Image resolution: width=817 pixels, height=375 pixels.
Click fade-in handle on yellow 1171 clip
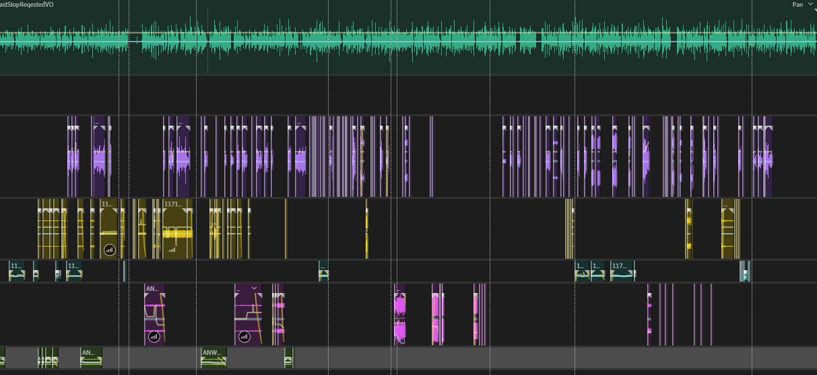[166, 212]
